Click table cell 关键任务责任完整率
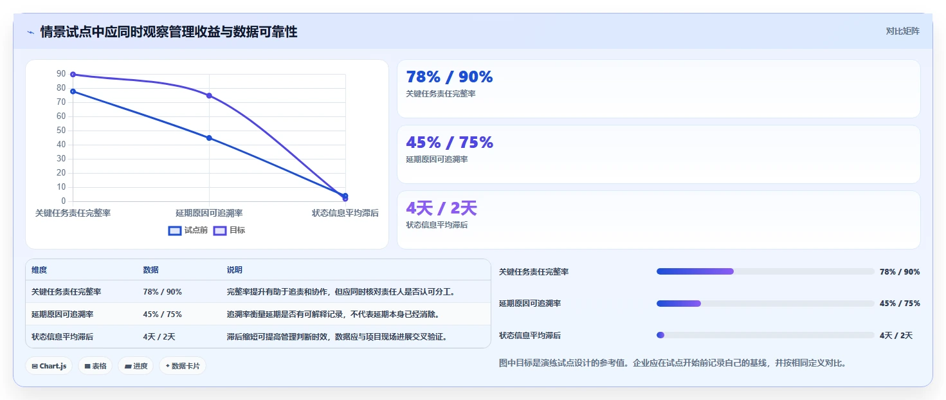 click(x=66, y=292)
